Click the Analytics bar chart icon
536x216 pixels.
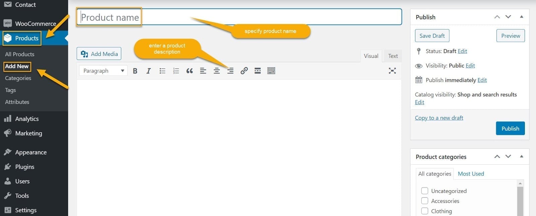point(8,119)
